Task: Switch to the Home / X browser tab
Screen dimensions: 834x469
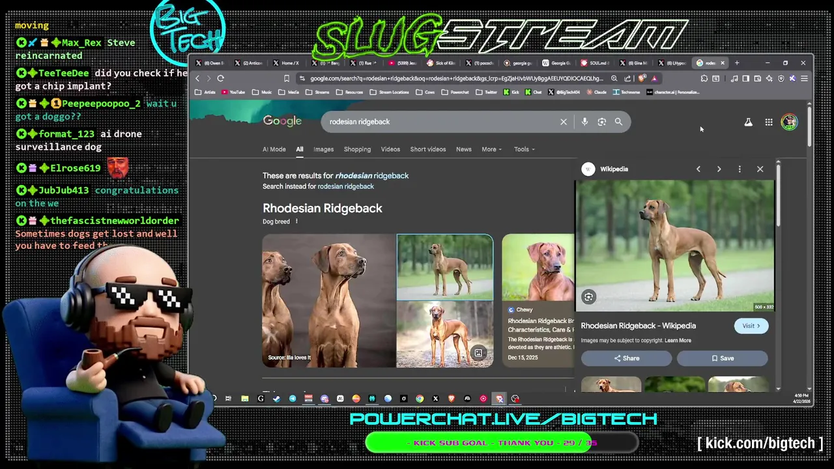Action: tap(285, 63)
